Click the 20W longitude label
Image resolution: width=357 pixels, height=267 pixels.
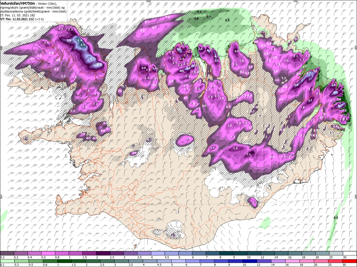(x=148, y=1)
